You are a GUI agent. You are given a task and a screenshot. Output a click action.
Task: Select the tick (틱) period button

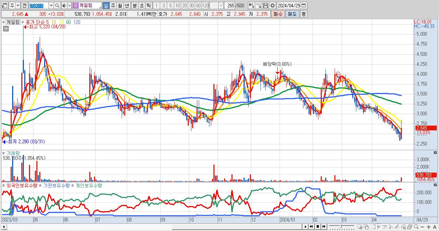click(x=149, y=5)
